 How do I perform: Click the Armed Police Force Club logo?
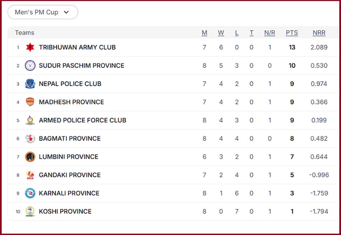click(30, 120)
